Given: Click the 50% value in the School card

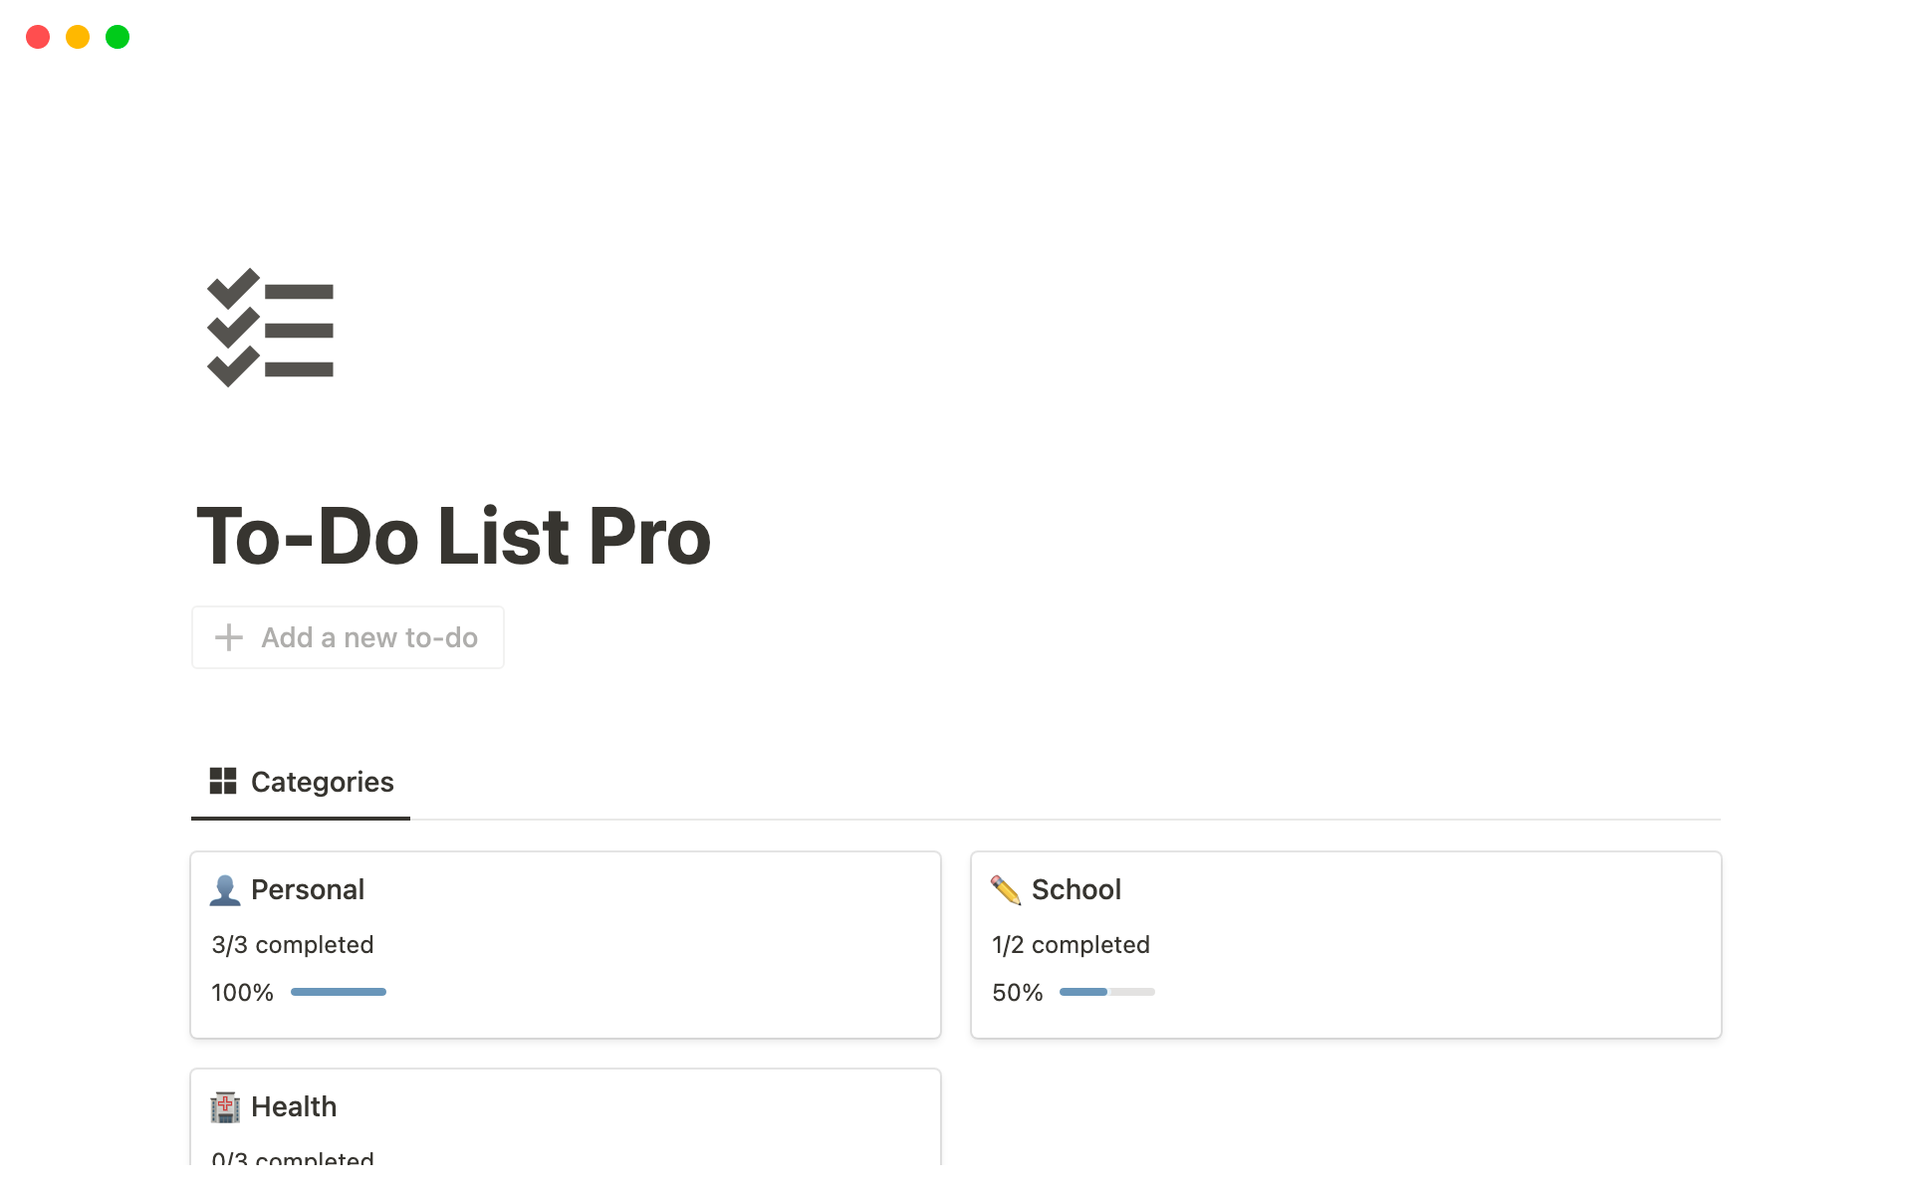Looking at the screenshot, I should 1017,993.
